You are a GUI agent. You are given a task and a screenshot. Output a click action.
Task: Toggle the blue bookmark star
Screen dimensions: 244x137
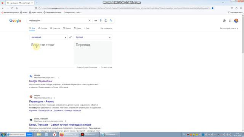pos(213,8)
